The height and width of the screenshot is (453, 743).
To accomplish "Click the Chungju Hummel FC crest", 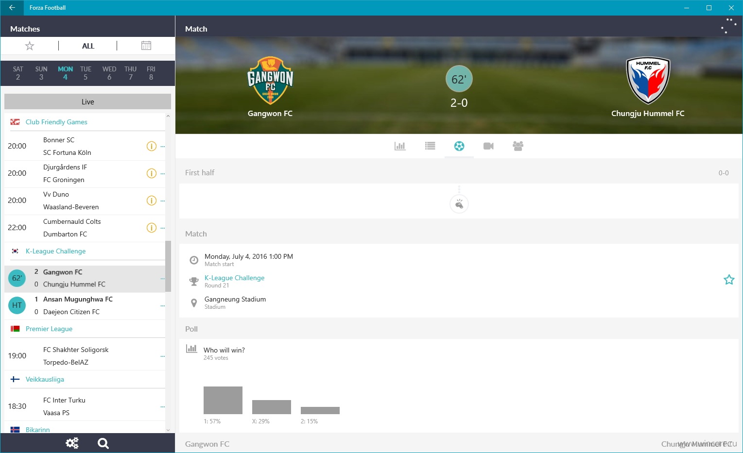I will (648, 81).
